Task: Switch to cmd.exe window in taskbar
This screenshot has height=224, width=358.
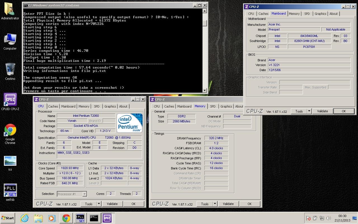Action: tap(94, 218)
